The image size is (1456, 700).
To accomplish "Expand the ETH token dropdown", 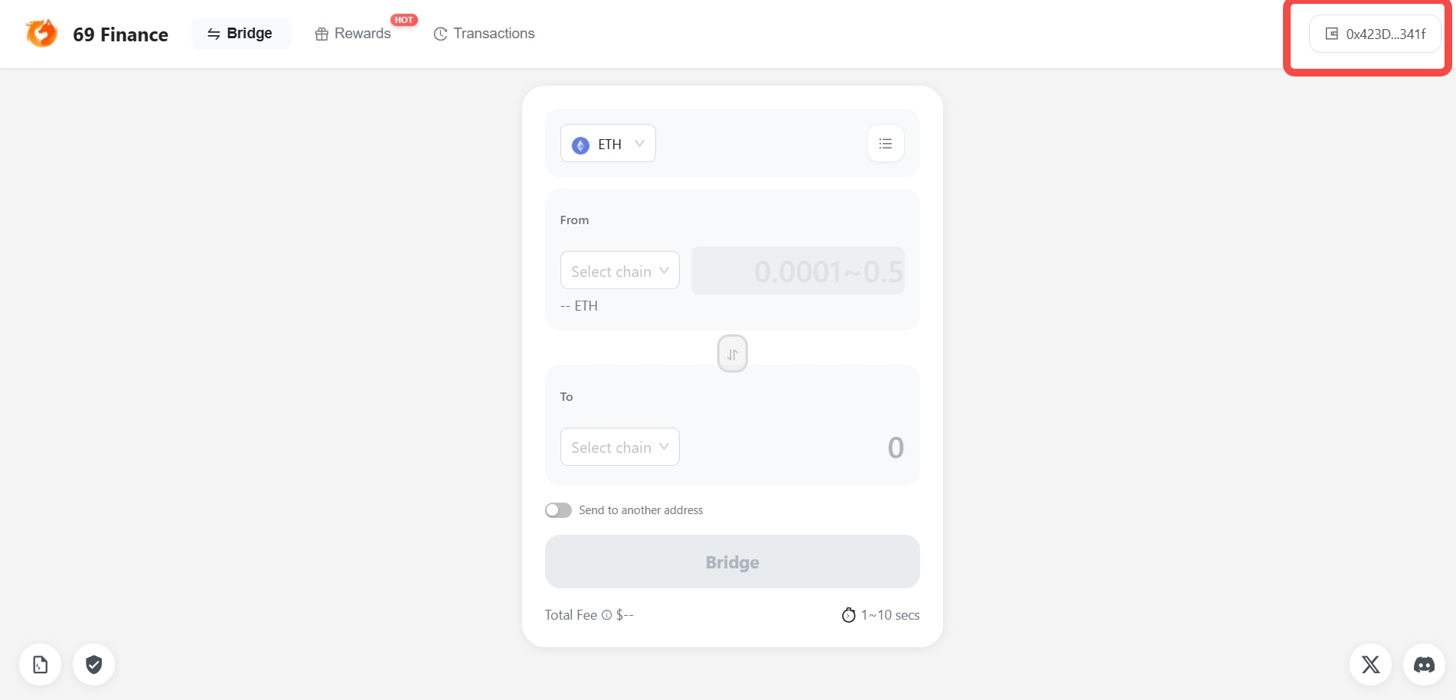I will tap(608, 144).
